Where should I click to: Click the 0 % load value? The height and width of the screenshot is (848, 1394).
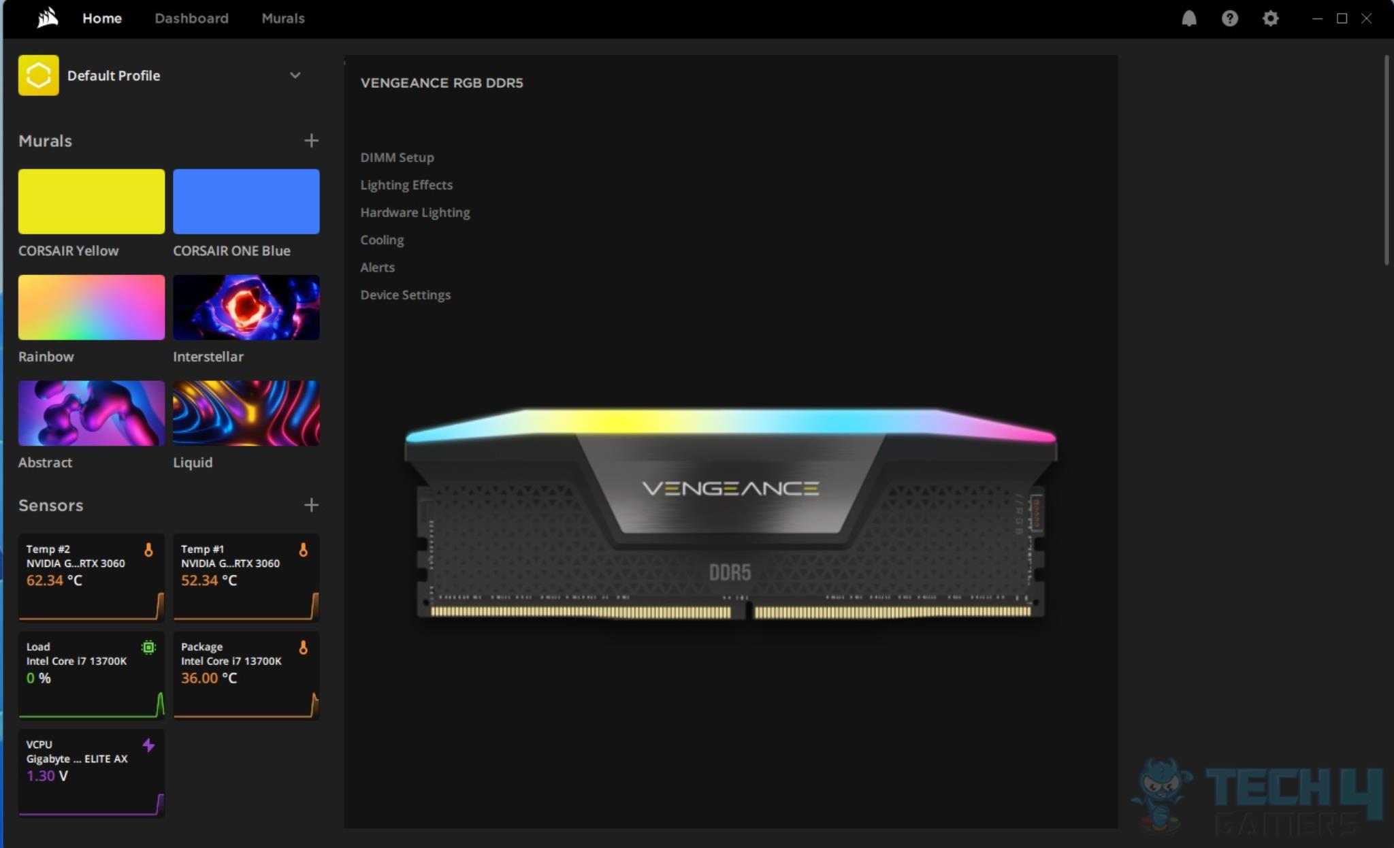coord(38,678)
